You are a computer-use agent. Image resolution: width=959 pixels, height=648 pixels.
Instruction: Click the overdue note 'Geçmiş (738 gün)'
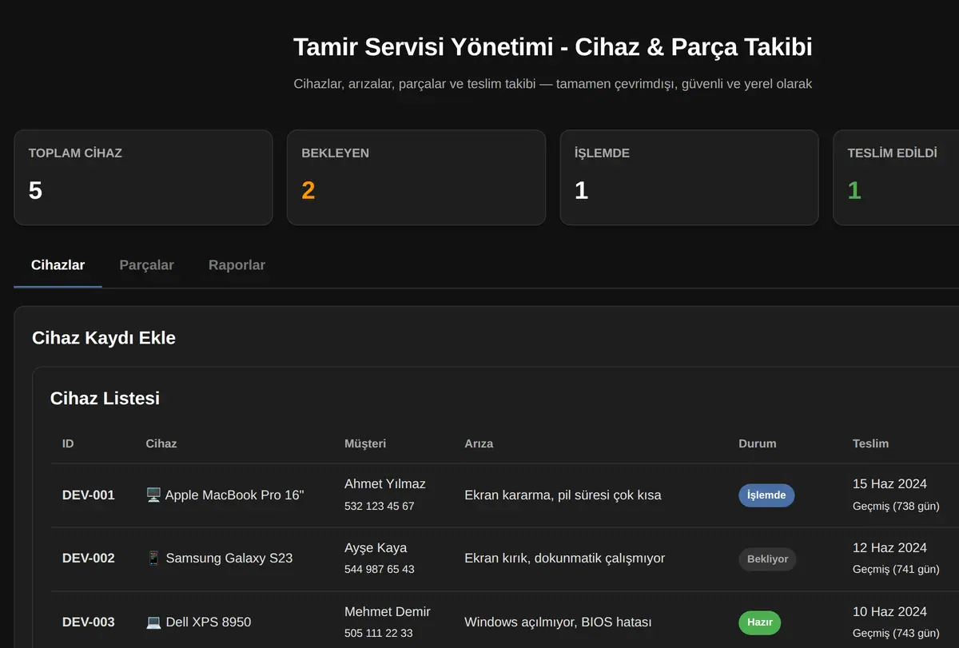[x=897, y=507]
